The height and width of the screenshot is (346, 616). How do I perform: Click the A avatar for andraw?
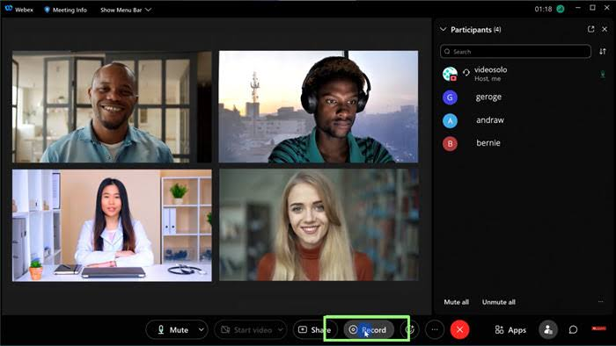tap(450, 120)
